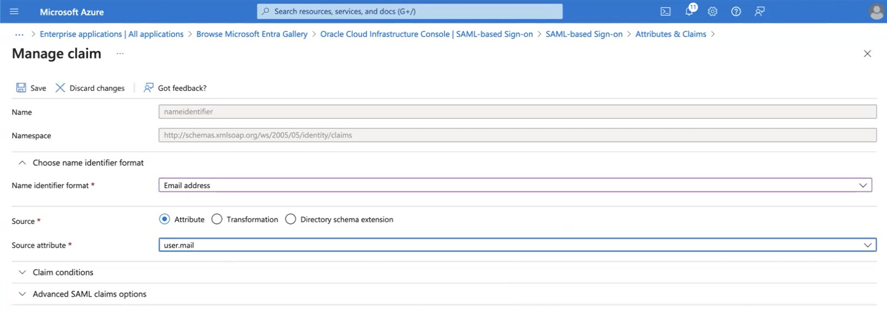Launch Cloud Shell from the top bar
Viewport: 887px width, 311px height.
(x=666, y=11)
